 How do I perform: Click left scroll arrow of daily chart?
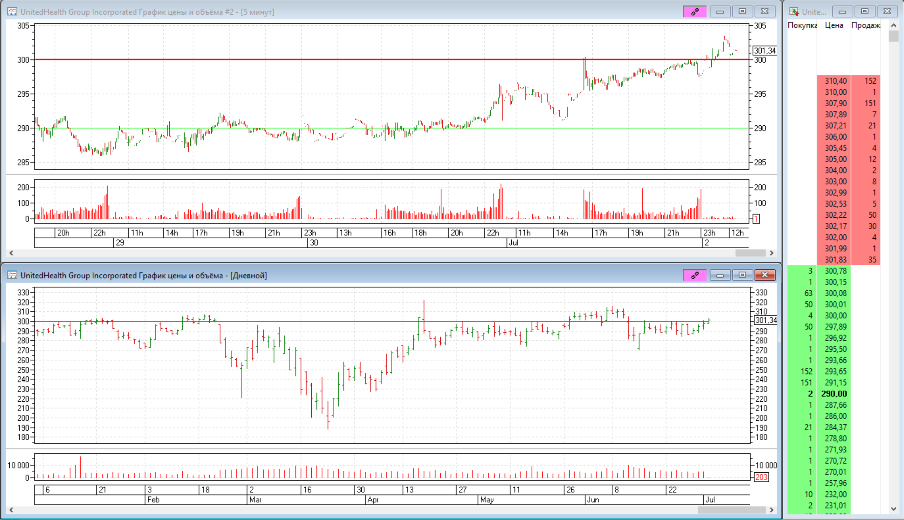11,510
